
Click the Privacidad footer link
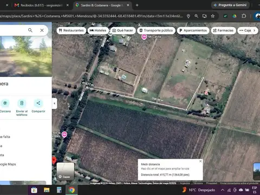(212, 183)
